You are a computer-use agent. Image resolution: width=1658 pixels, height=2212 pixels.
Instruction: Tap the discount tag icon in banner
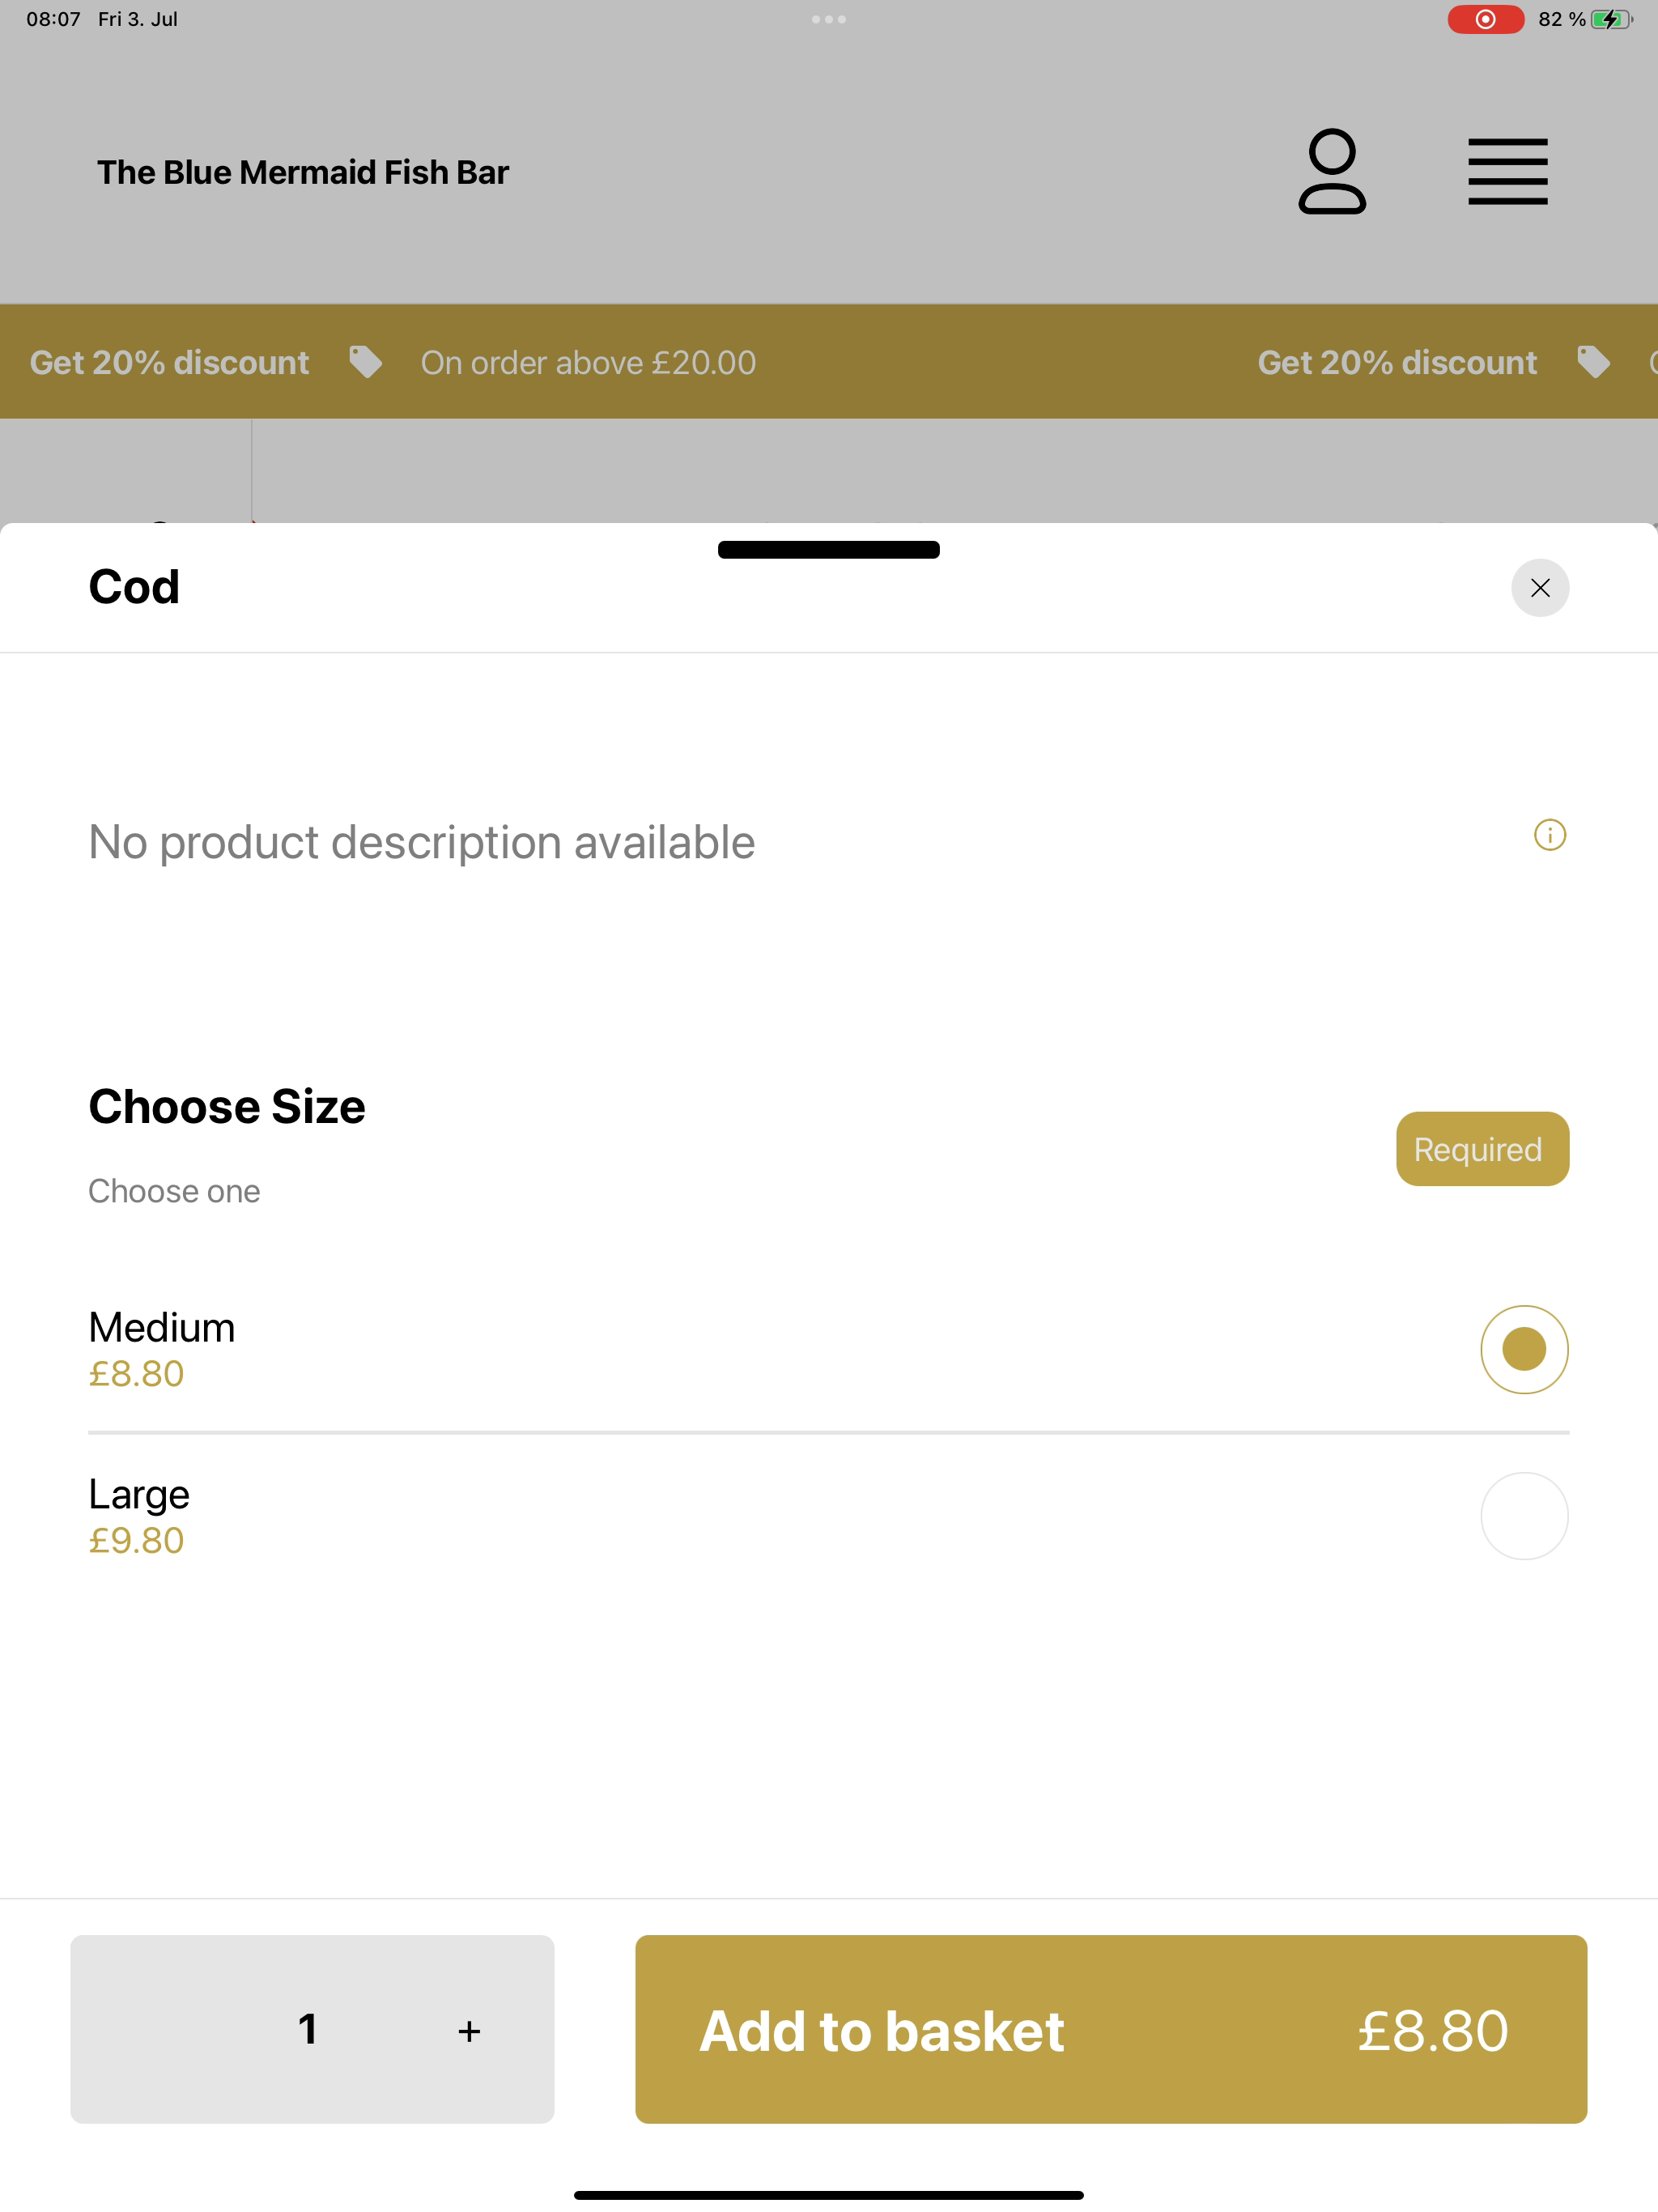click(x=366, y=362)
